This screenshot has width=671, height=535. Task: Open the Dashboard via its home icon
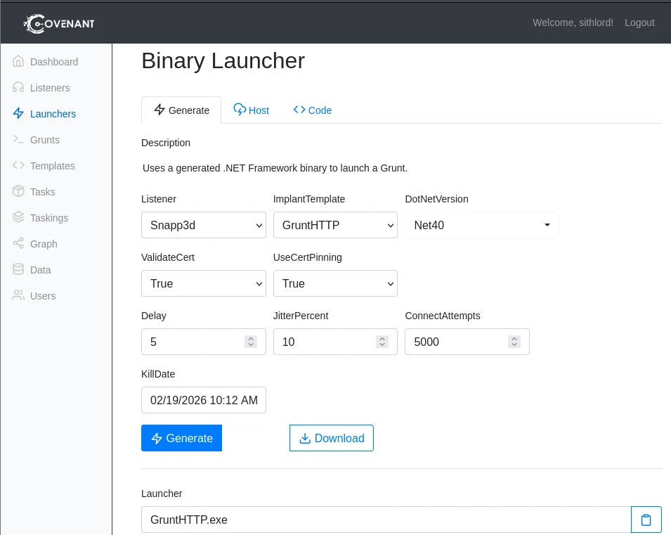(x=18, y=62)
